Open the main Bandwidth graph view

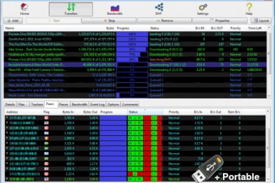click(115, 10)
